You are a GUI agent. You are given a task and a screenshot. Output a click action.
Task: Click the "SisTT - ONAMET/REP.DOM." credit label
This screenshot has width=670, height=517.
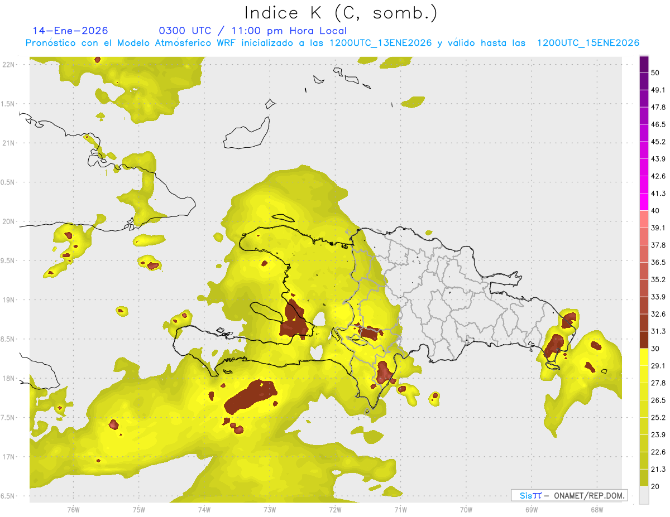coord(569,495)
